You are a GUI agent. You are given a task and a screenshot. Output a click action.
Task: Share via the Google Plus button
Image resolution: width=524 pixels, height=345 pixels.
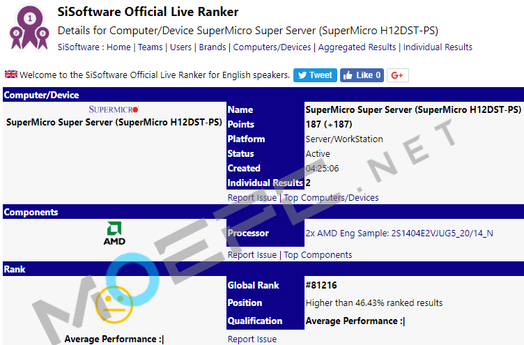[398, 75]
